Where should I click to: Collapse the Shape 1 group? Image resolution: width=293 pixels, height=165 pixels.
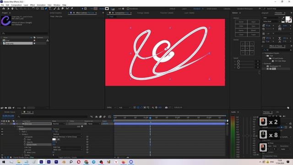click(17, 129)
